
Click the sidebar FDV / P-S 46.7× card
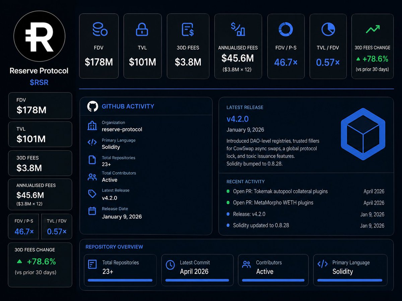[x=23, y=226]
